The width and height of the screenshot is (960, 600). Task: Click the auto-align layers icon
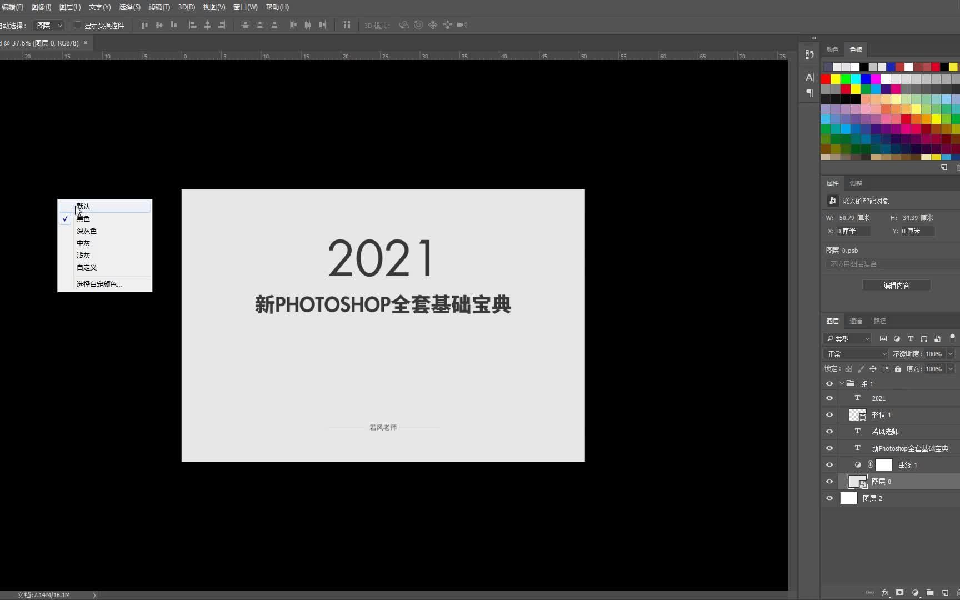[347, 25]
